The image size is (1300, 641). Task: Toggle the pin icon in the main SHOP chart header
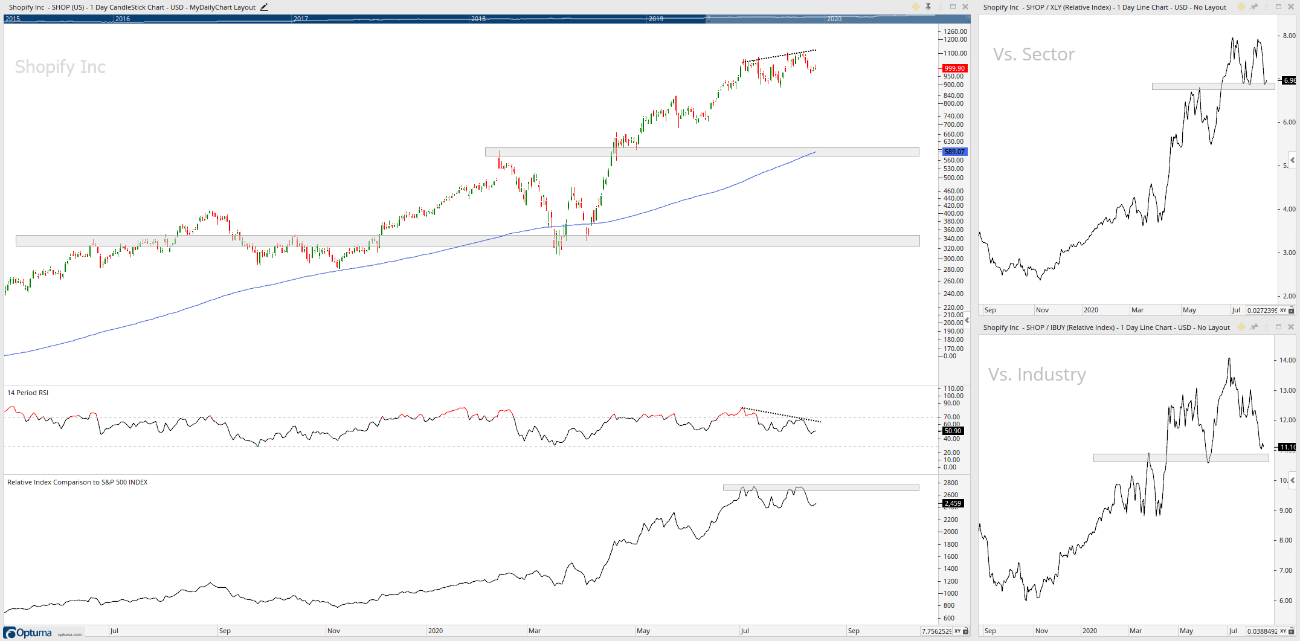point(928,7)
